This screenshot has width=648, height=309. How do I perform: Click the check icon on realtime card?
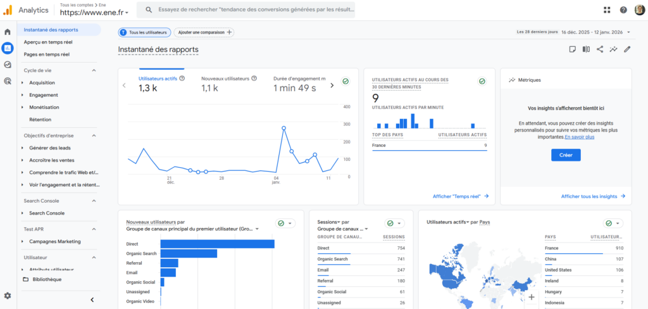pyautogui.click(x=482, y=82)
